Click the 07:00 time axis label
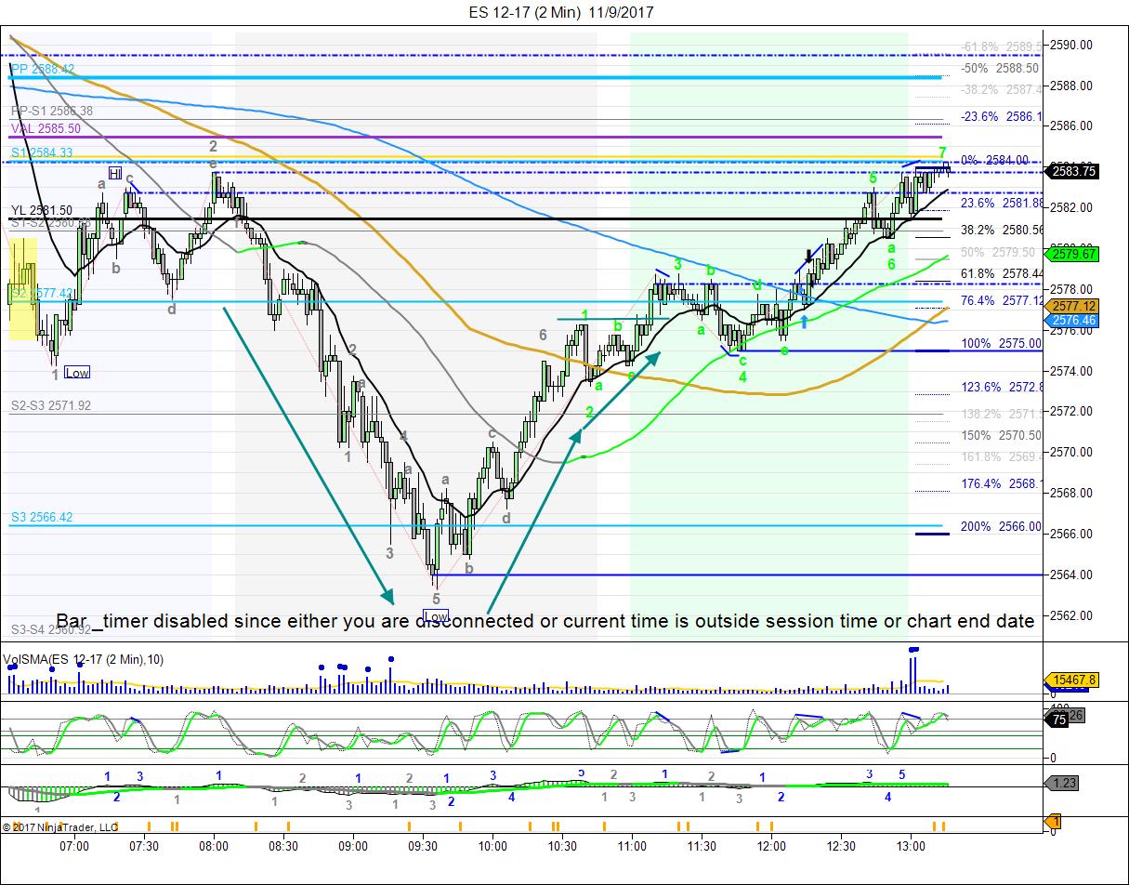1129x885 pixels. coord(74,846)
